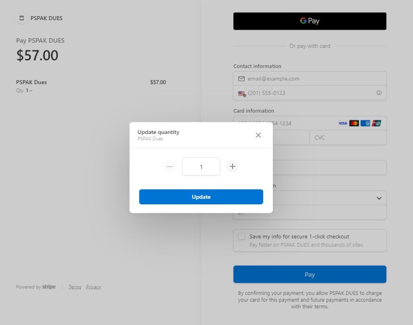Click the email address field
This screenshot has height=325, width=413.
point(310,78)
